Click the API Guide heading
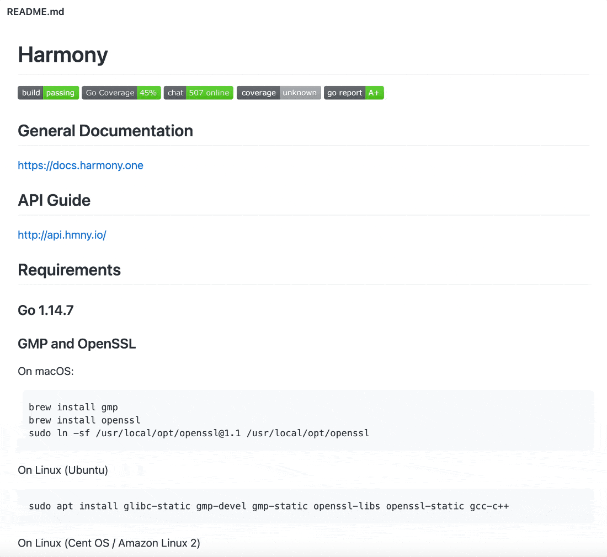607x557 pixels. point(54,200)
